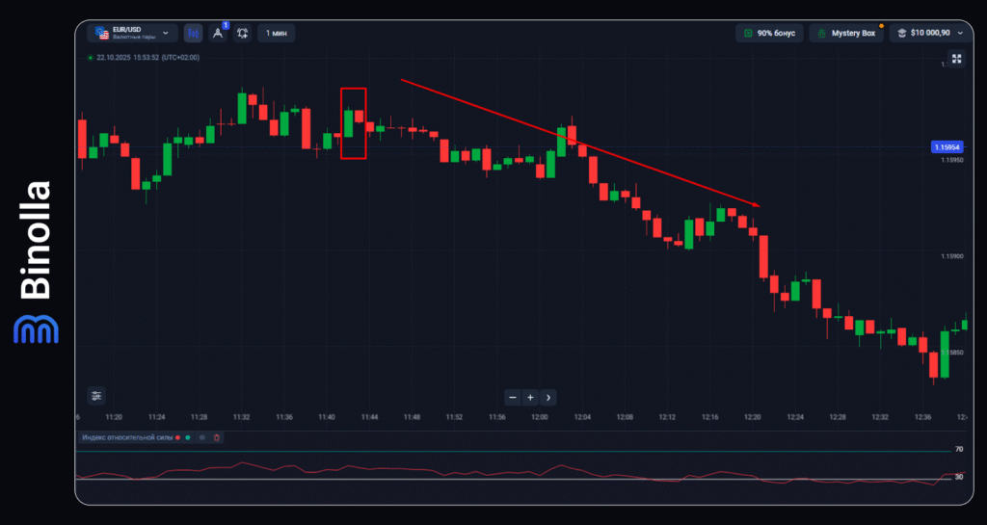Zoom out the chart with minus

513,397
